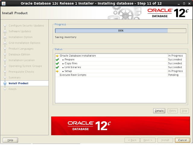Screen dimensions: 193x168
Task: Select Finish step label in sidebar
Action: click(x=12, y=89)
